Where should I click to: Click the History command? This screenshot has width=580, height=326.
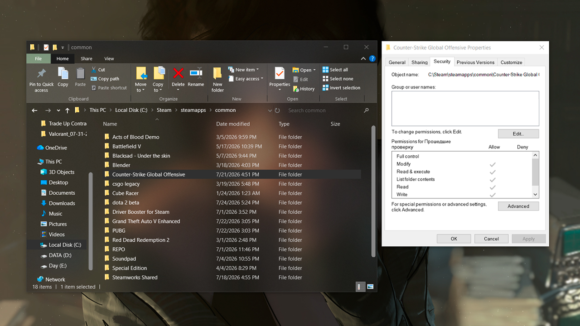[x=304, y=89]
